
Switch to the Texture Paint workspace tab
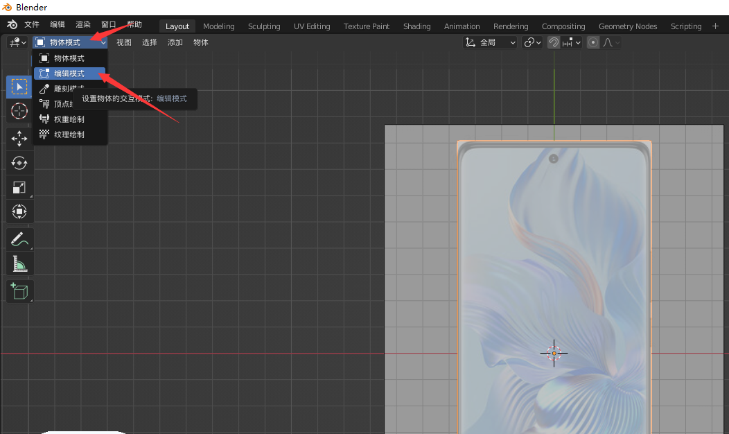(x=367, y=26)
